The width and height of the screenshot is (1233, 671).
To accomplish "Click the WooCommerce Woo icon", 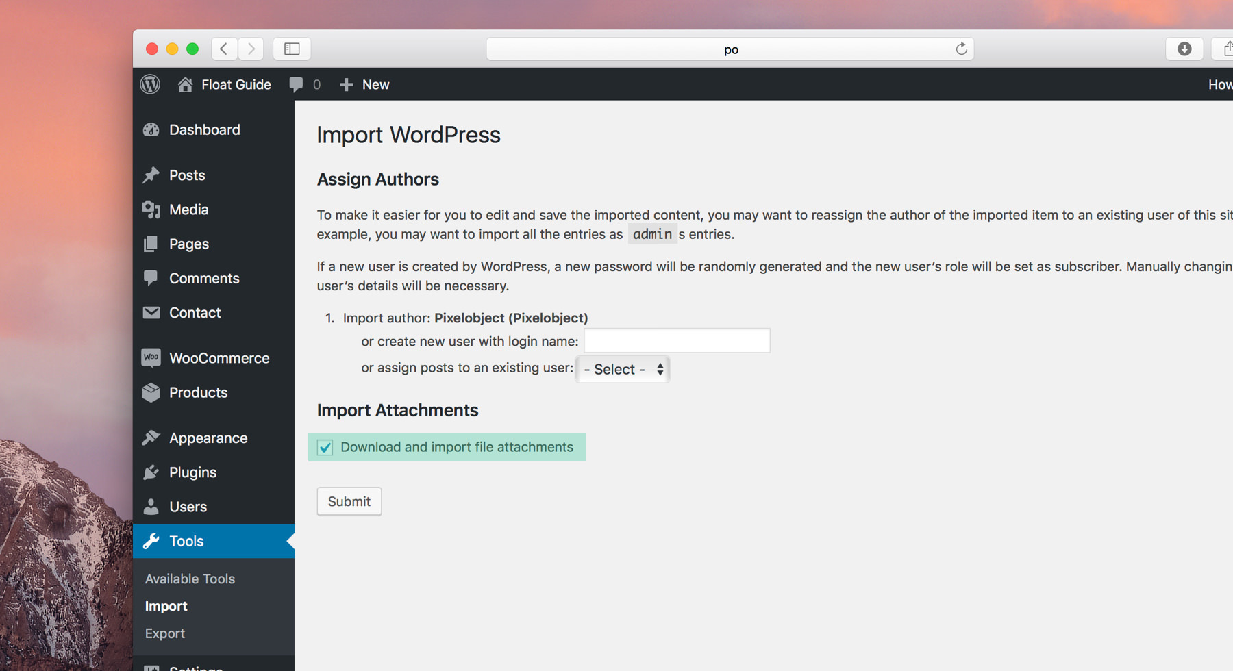I will click(151, 357).
